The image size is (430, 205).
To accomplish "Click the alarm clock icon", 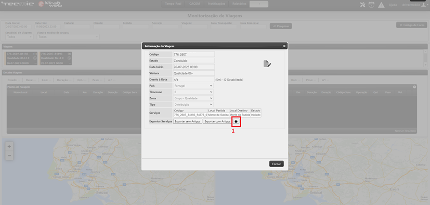I will (x=371, y=5).
